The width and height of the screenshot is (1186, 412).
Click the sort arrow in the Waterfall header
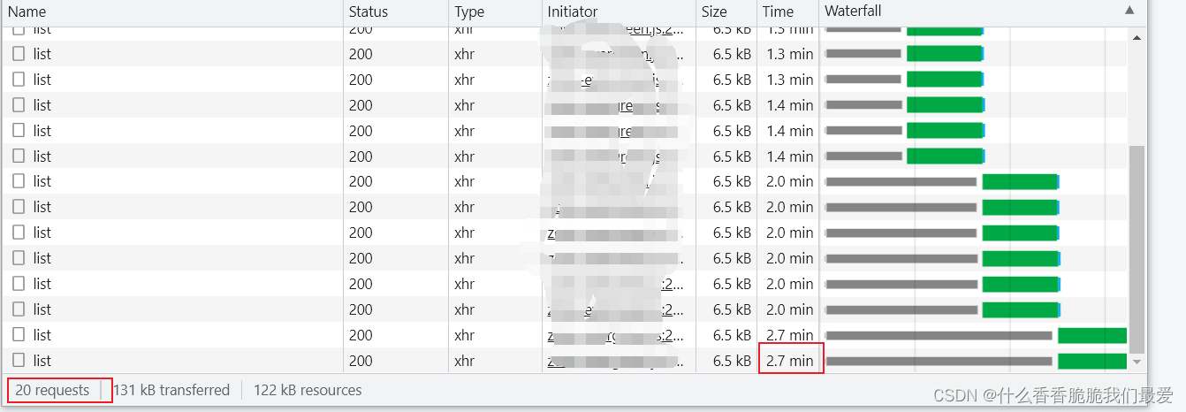[1129, 11]
